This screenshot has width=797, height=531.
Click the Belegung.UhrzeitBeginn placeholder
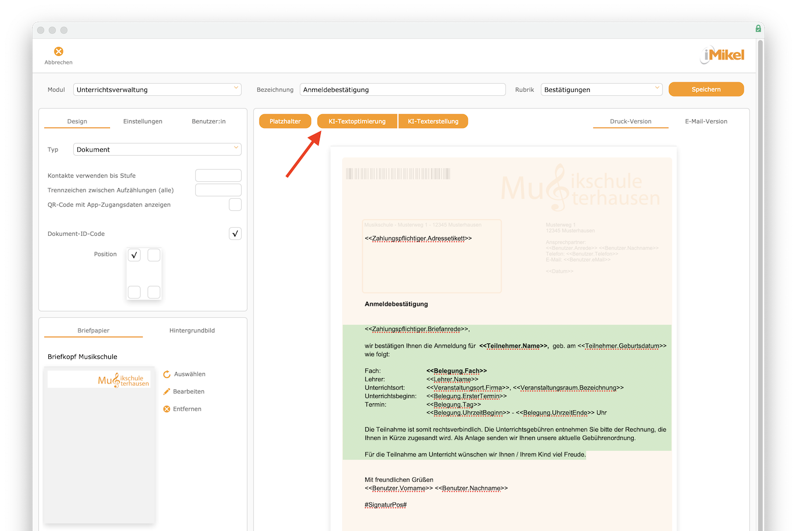click(468, 413)
